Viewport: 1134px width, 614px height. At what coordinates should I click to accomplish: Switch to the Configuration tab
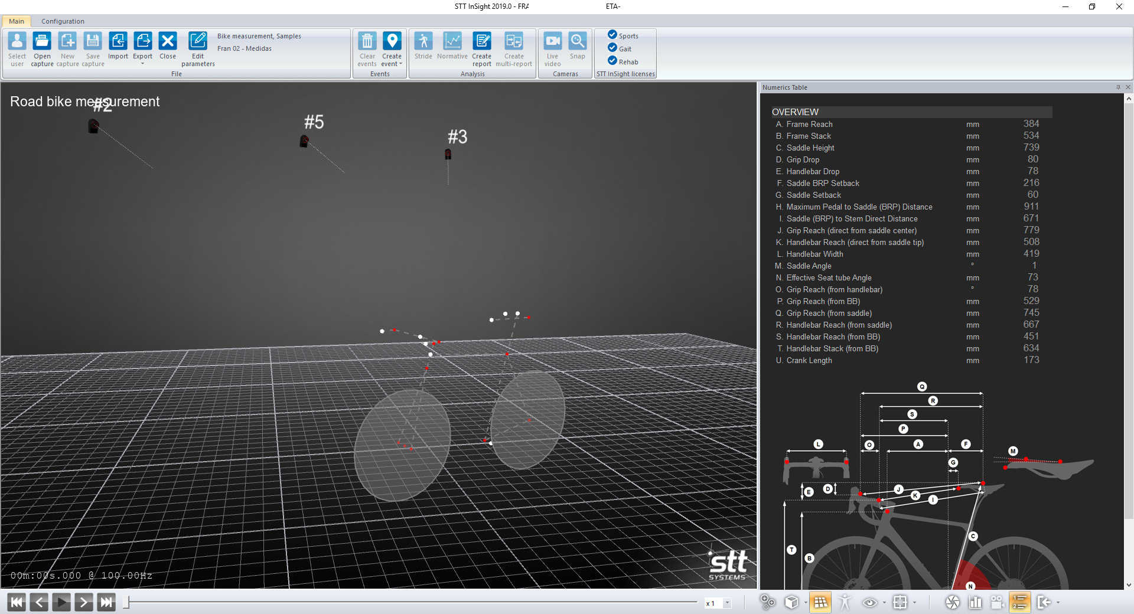pos(63,21)
